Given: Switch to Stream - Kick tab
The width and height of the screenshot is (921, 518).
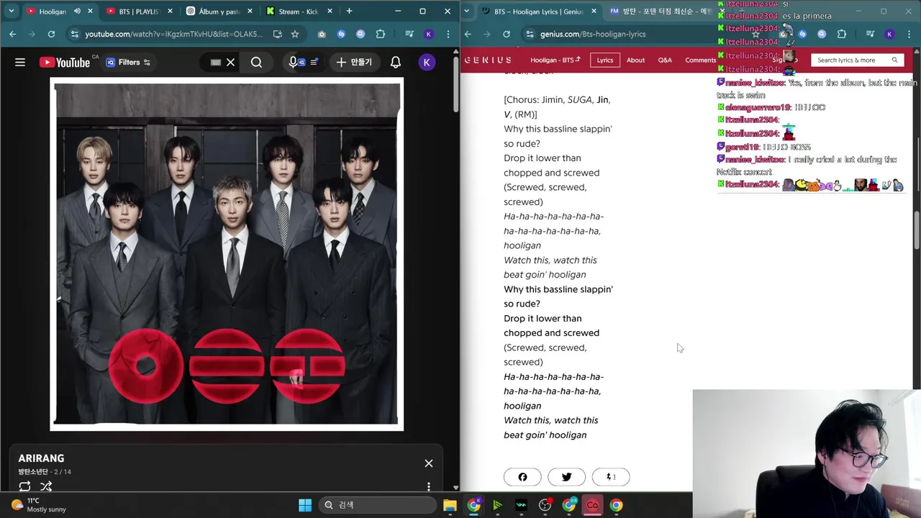Looking at the screenshot, I should coord(299,12).
